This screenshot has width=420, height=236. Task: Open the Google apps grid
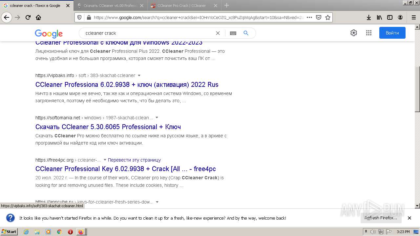click(369, 33)
